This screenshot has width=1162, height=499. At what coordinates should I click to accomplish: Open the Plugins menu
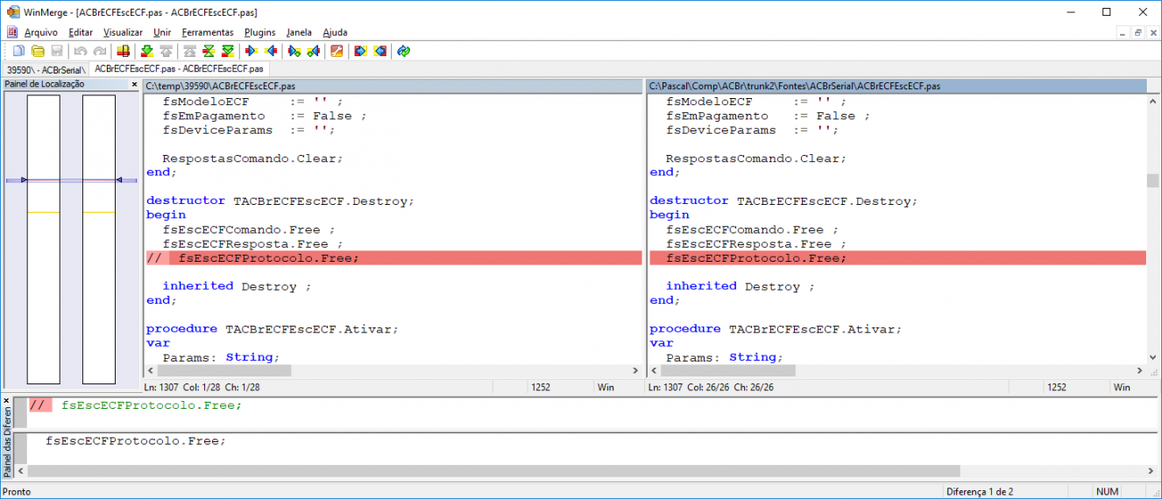(259, 32)
